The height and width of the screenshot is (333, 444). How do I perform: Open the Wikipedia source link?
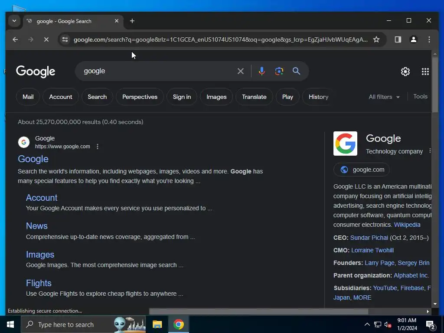(x=407, y=225)
